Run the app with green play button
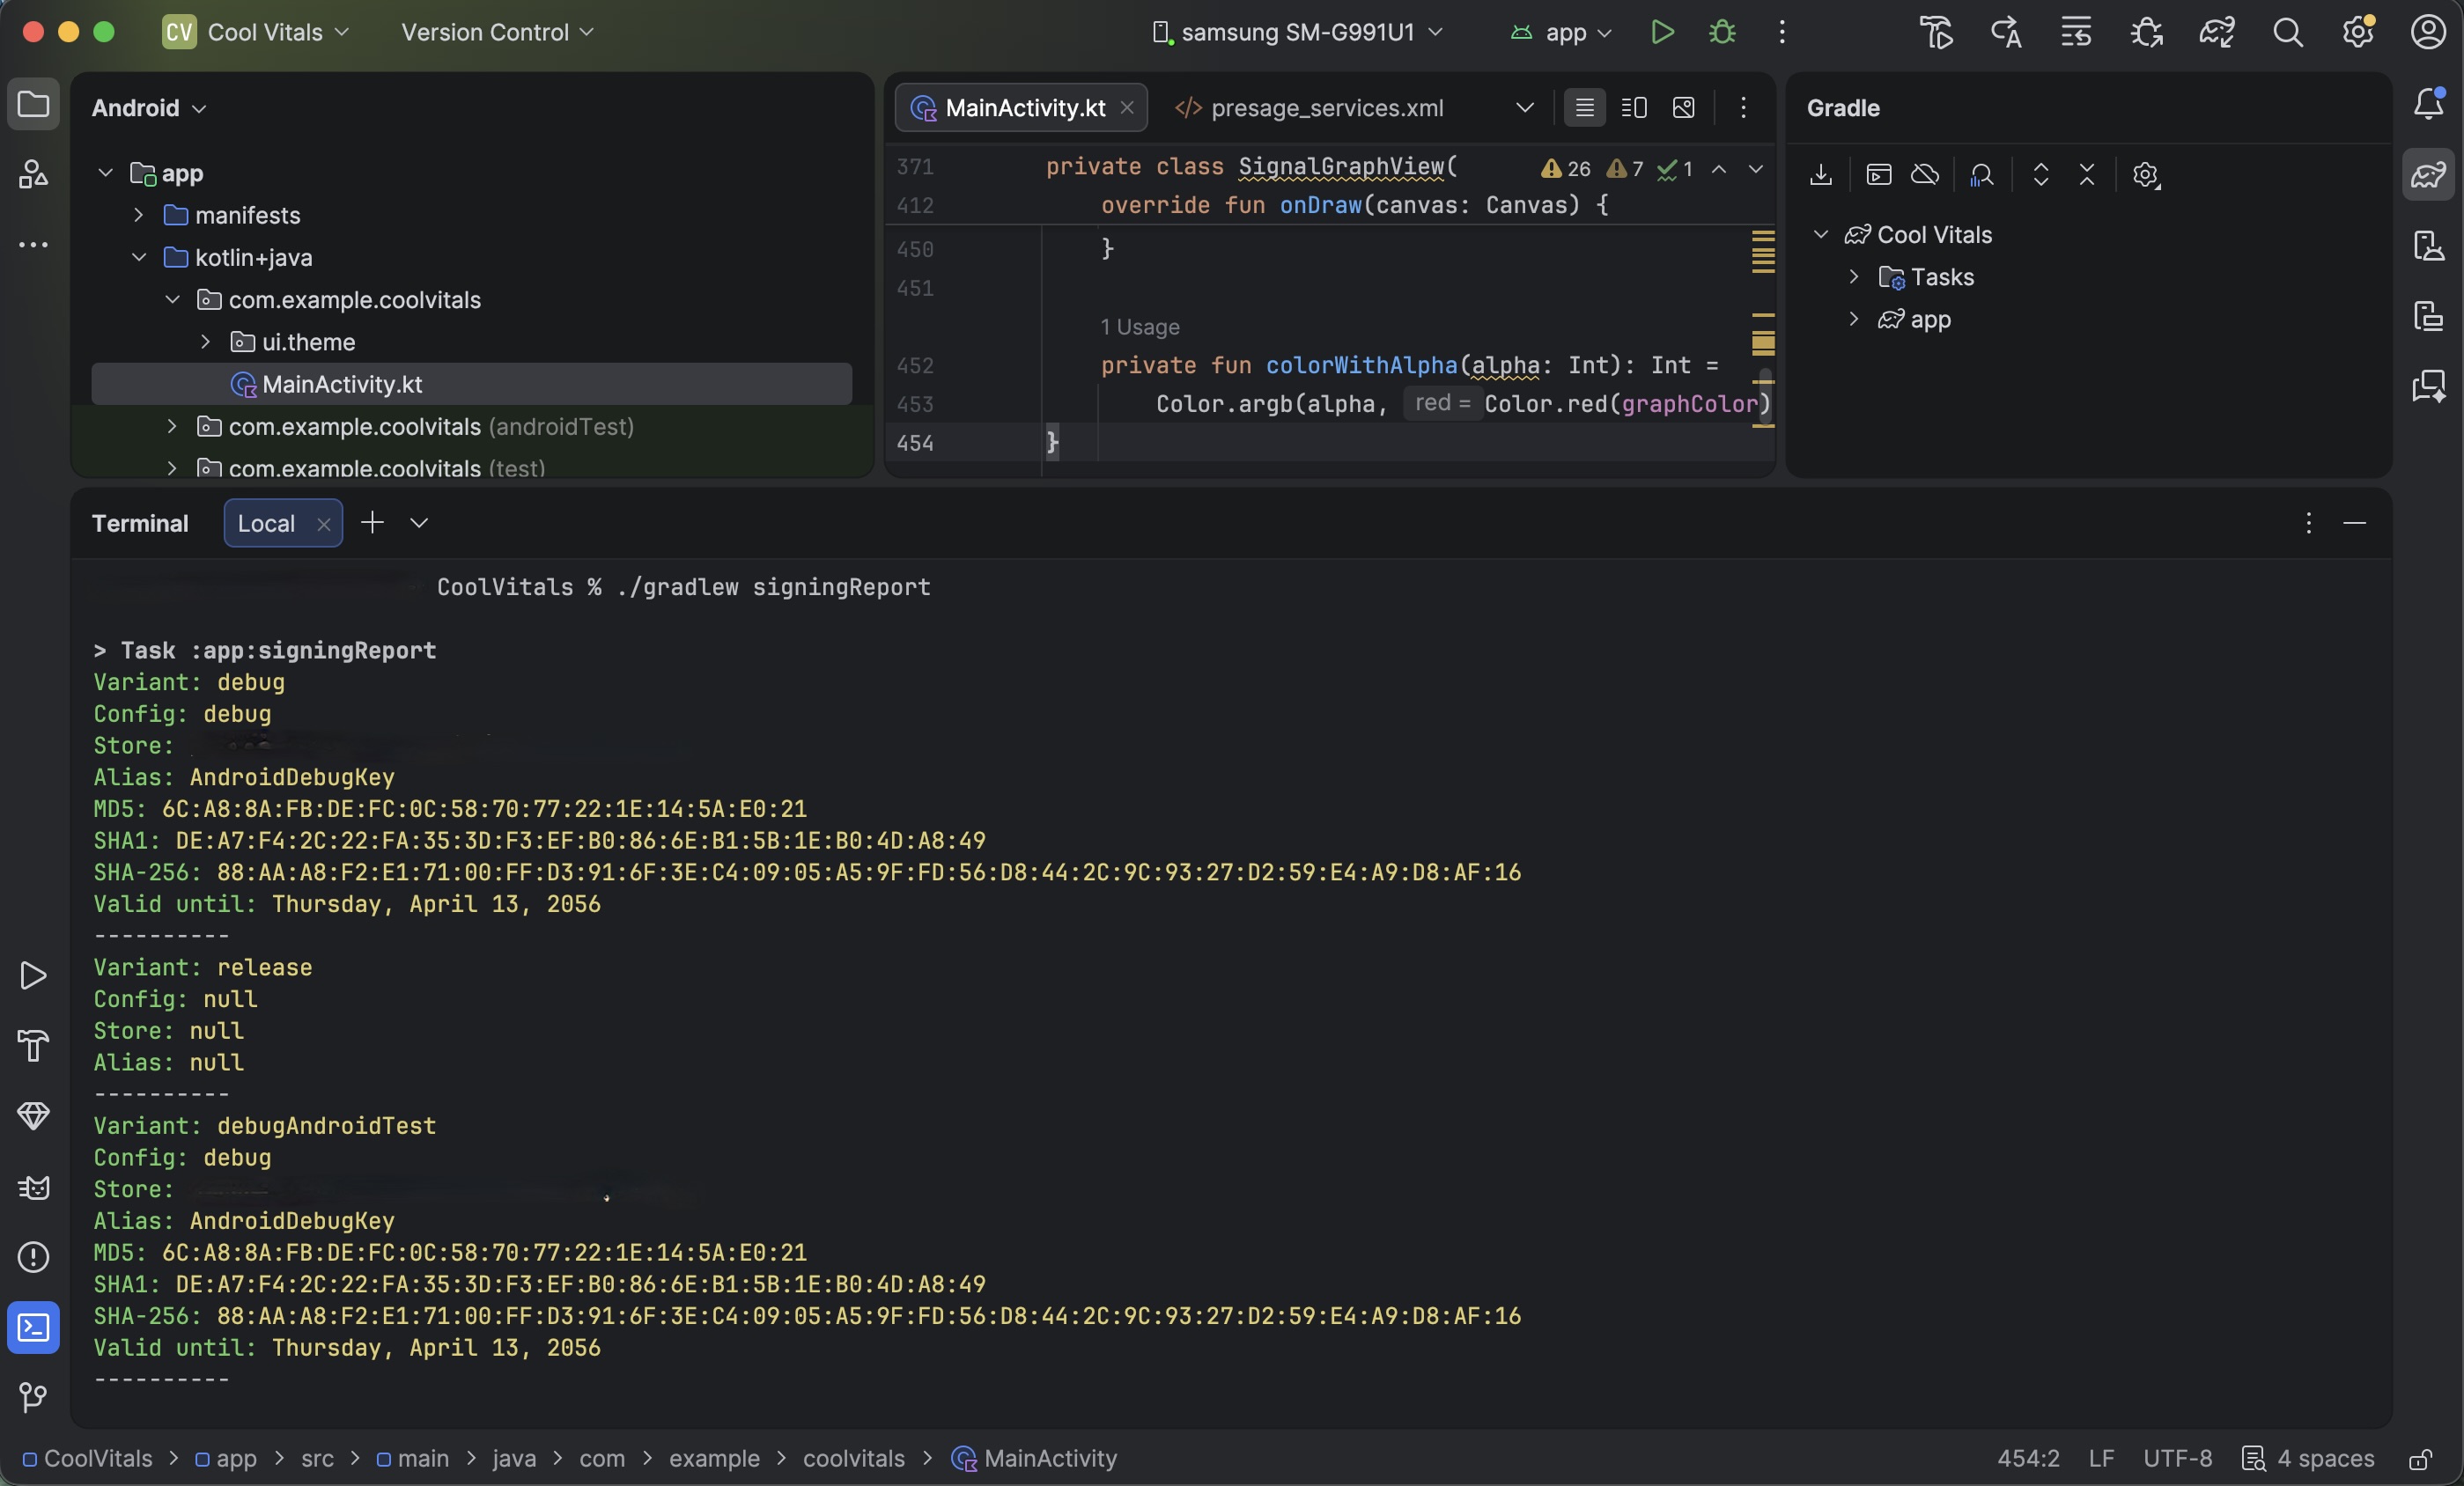 coord(1662,32)
